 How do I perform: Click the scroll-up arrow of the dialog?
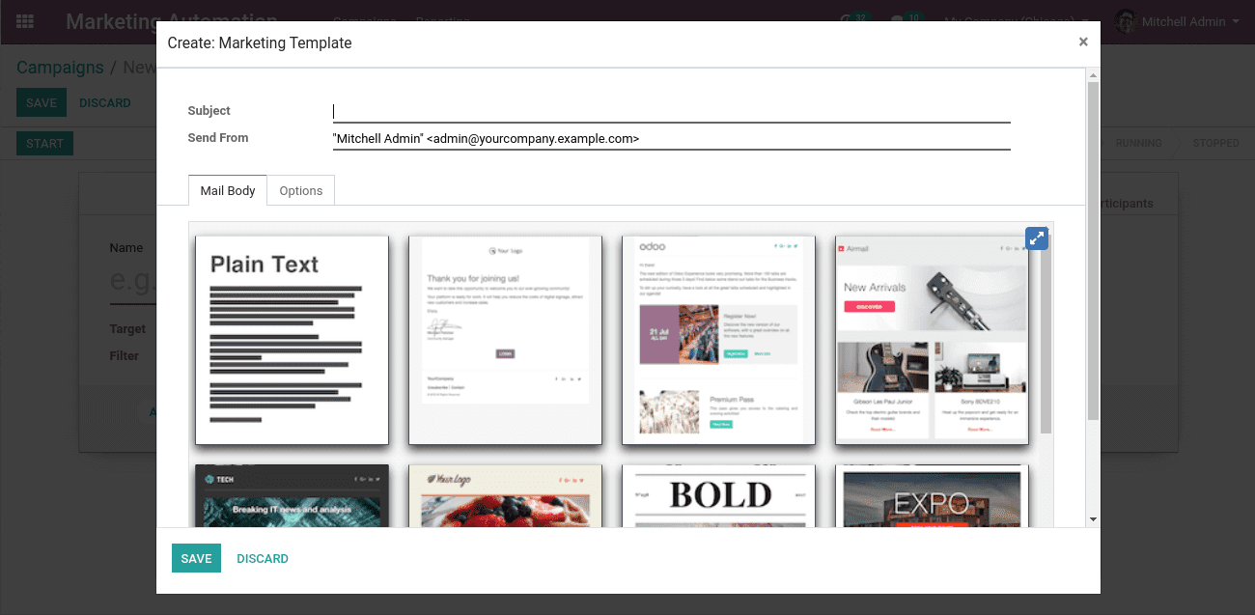1093,74
